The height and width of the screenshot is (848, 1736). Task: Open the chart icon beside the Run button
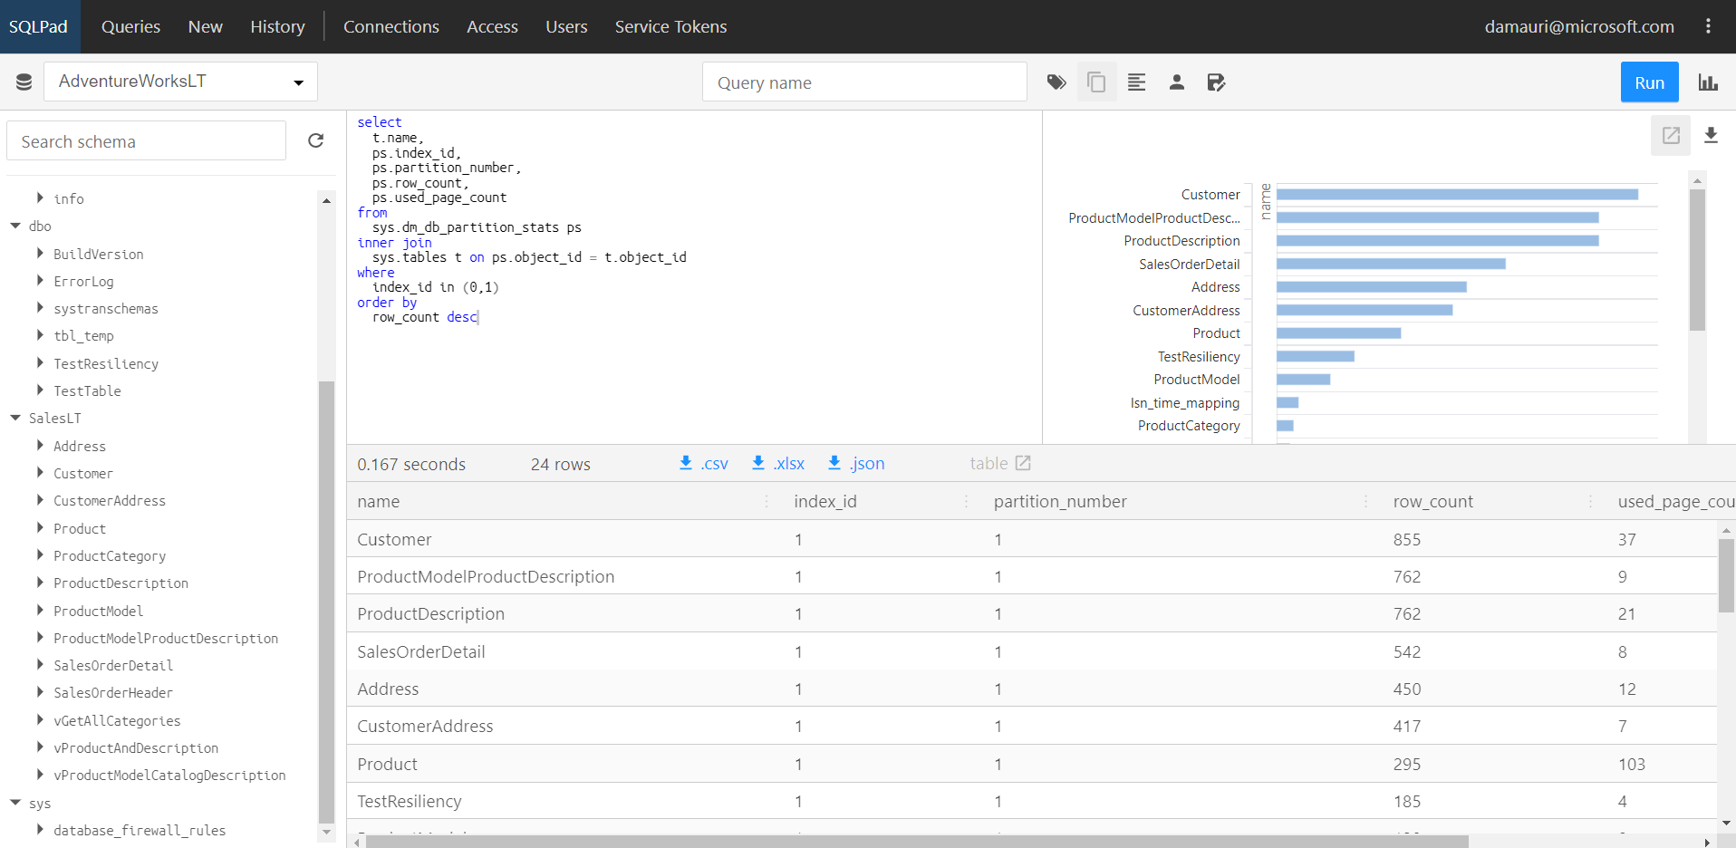click(1707, 82)
